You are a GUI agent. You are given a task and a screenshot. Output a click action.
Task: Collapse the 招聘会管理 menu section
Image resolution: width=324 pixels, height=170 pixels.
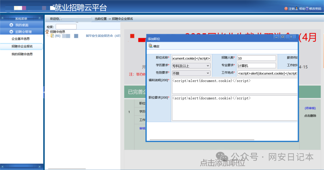coord(22,32)
